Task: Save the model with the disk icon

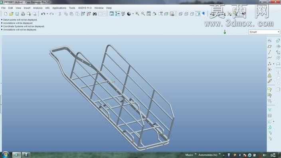Action: click(x=17, y=14)
